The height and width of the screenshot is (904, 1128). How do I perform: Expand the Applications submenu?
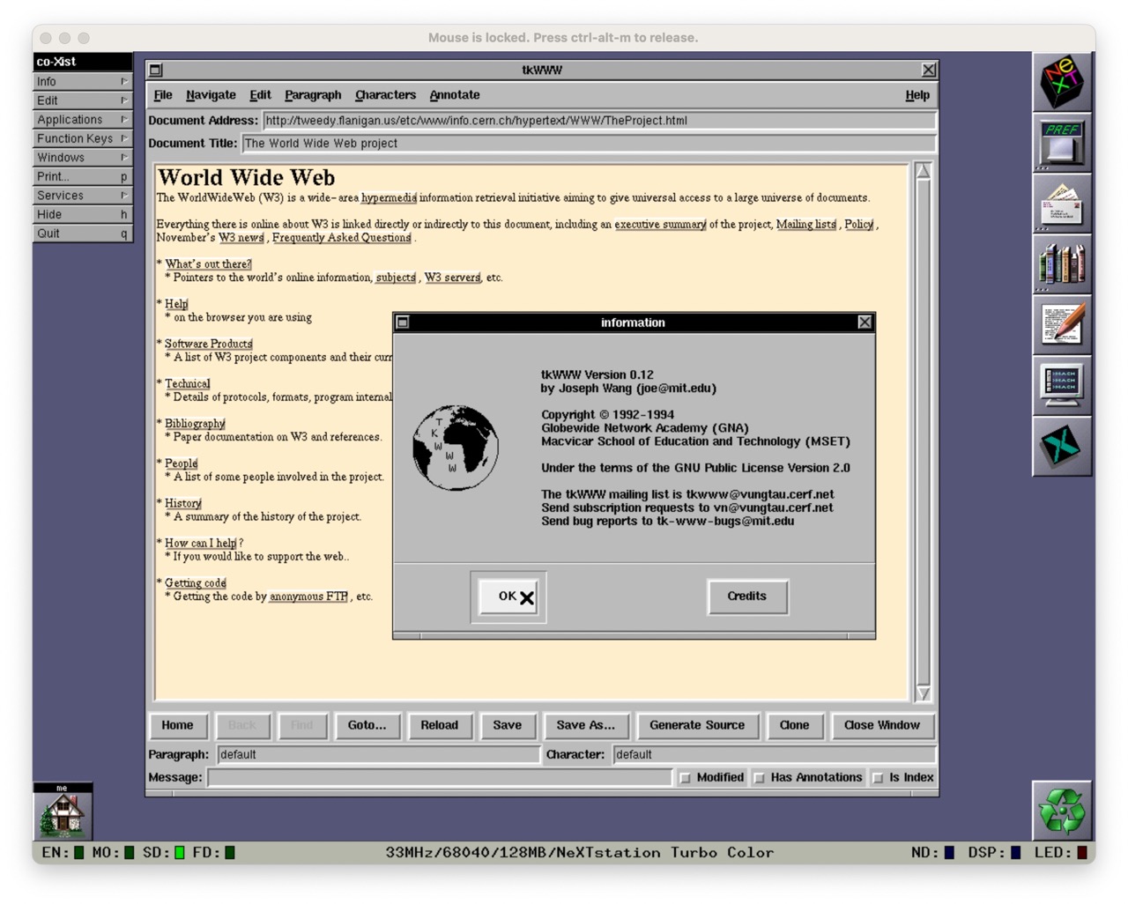click(x=82, y=120)
